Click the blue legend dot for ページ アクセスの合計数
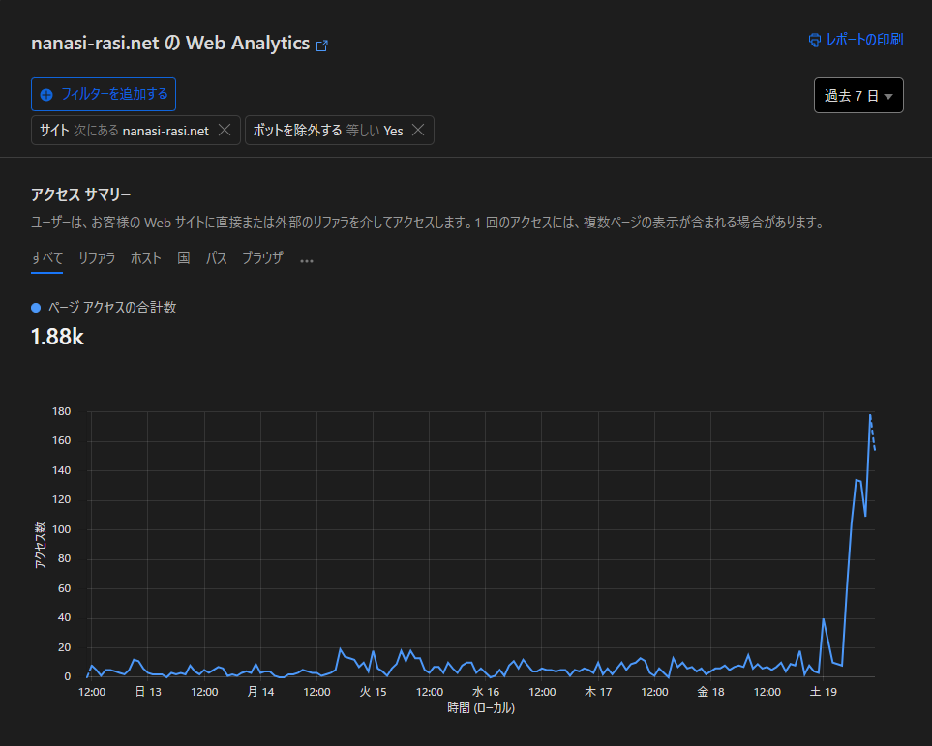Image resolution: width=932 pixels, height=746 pixels. click(36, 308)
